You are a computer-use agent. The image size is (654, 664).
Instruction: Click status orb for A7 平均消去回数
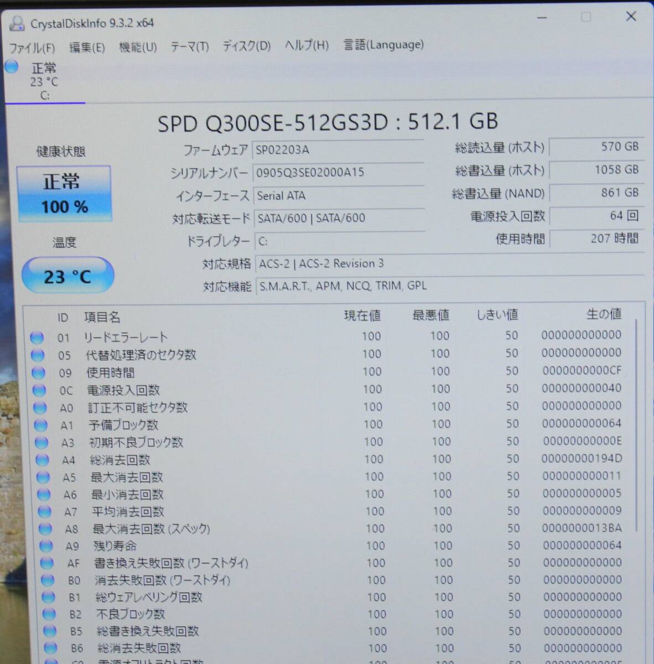coord(44,512)
